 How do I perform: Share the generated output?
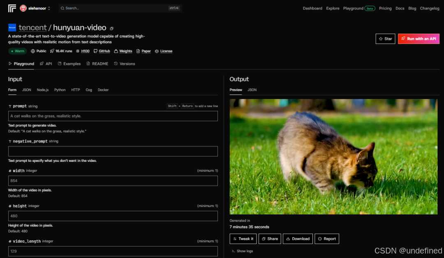(x=270, y=239)
